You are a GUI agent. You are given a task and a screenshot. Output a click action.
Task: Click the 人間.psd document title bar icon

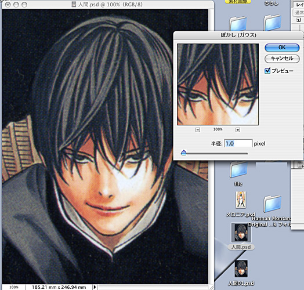point(74,4)
